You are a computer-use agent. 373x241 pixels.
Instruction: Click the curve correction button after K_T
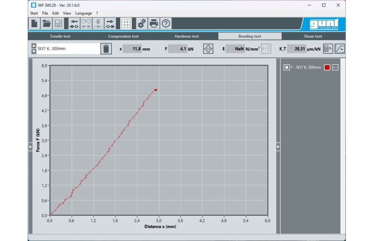[x=340, y=49]
